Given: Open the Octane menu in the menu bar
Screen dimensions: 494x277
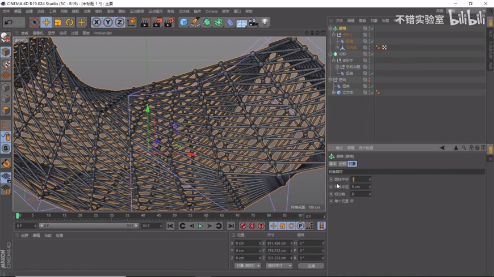Looking at the screenshot, I should (211, 11).
